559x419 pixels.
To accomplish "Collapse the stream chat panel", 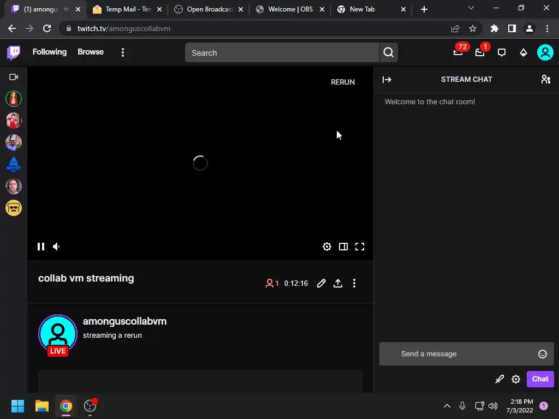I will [x=387, y=80].
